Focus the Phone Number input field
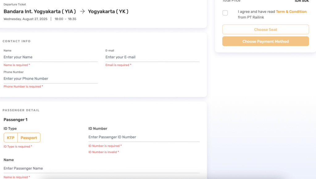Viewport: 316px width, 179px height. coord(51,79)
